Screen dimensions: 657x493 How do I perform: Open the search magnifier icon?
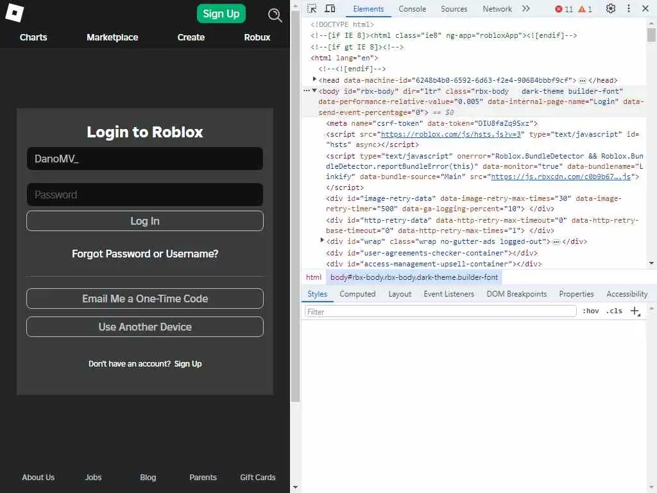pyautogui.click(x=275, y=15)
